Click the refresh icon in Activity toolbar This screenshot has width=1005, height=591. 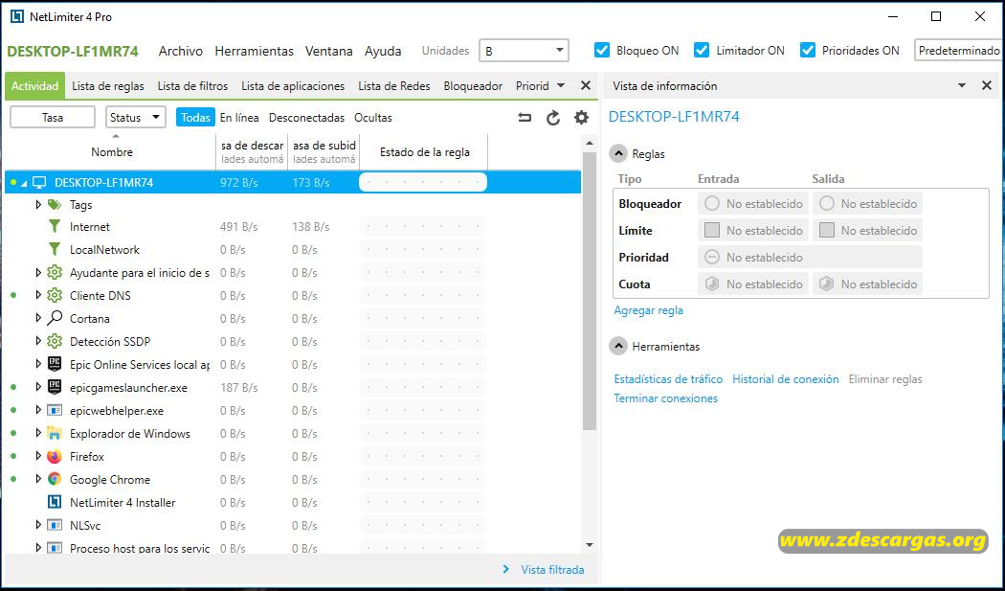pyautogui.click(x=553, y=118)
